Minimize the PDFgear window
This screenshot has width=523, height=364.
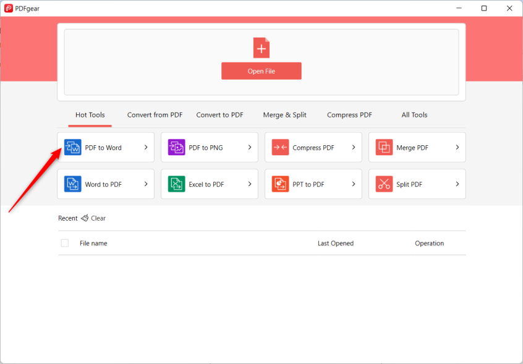point(459,8)
